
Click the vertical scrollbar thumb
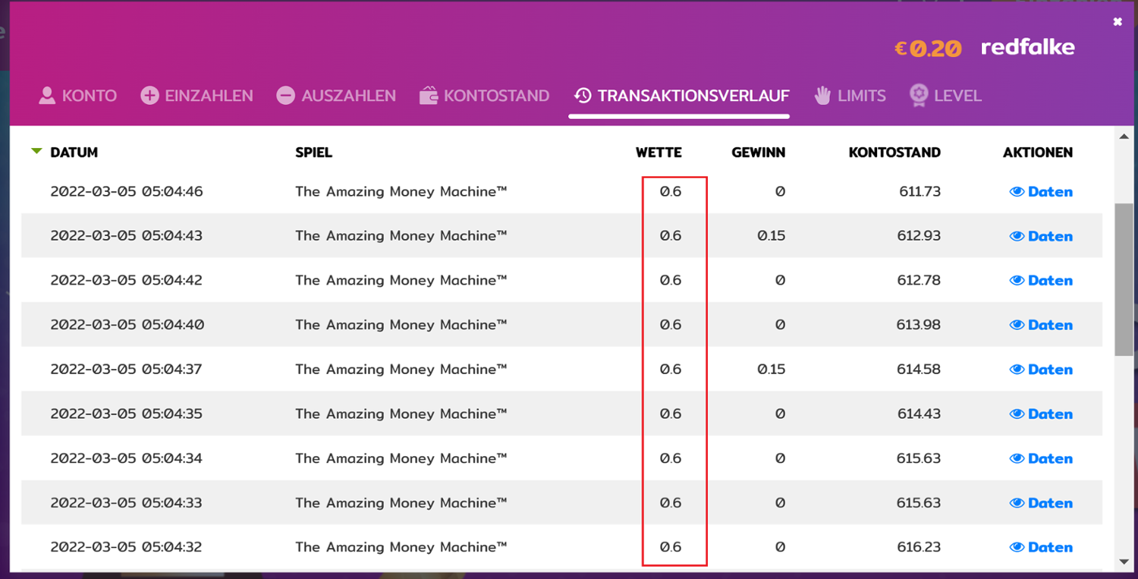click(1124, 278)
